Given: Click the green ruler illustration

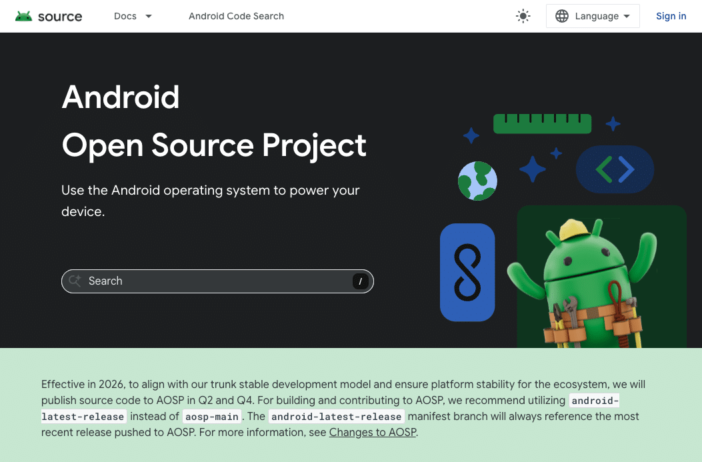Looking at the screenshot, I should [x=542, y=123].
